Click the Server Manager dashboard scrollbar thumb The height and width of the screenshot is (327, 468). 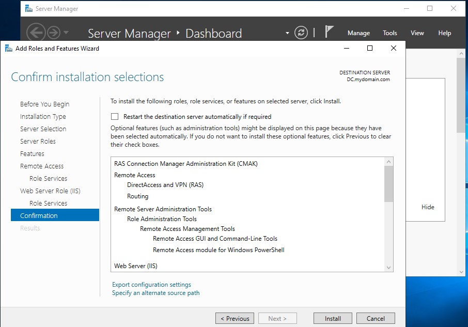click(x=461, y=96)
